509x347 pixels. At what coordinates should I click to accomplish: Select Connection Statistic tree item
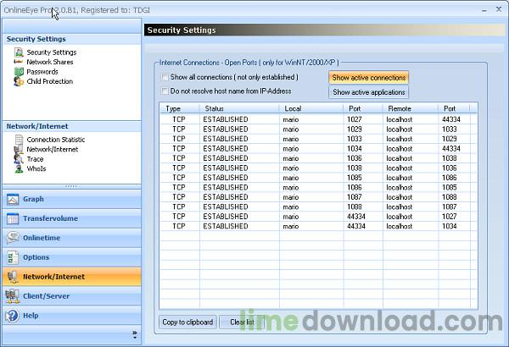tap(56, 140)
